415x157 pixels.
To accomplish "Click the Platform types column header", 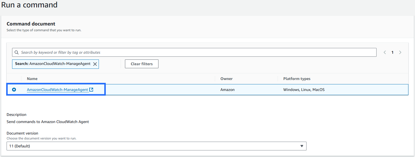I will coord(297,79).
